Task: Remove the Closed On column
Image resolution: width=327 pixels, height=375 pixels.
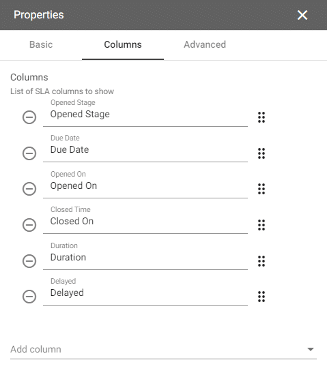Action: (29, 225)
